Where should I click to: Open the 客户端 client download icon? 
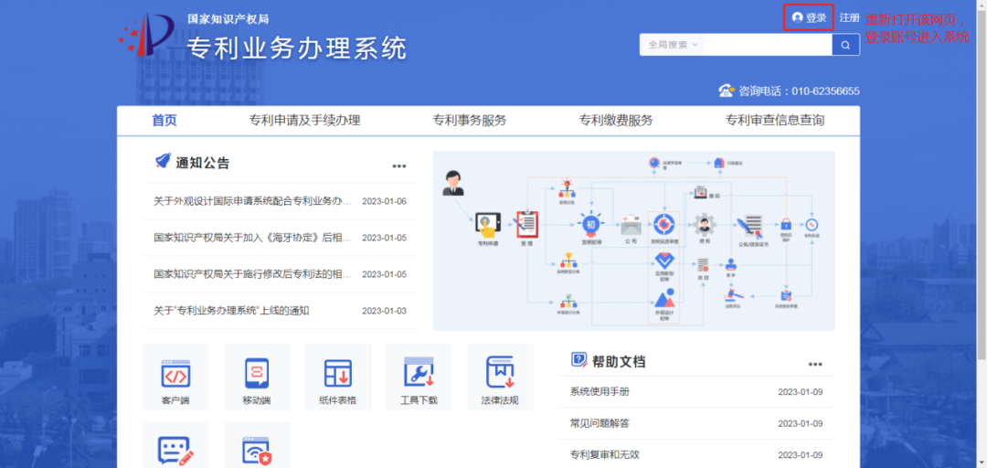pyautogui.click(x=175, y=378)
